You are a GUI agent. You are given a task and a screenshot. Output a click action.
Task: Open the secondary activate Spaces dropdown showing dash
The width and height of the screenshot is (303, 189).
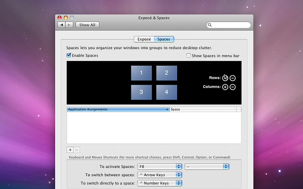click(x=207, y=167)
